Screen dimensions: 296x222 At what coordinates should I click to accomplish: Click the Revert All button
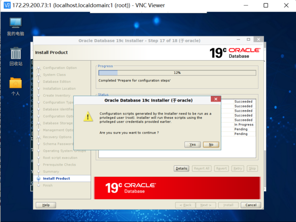point(201,168)
